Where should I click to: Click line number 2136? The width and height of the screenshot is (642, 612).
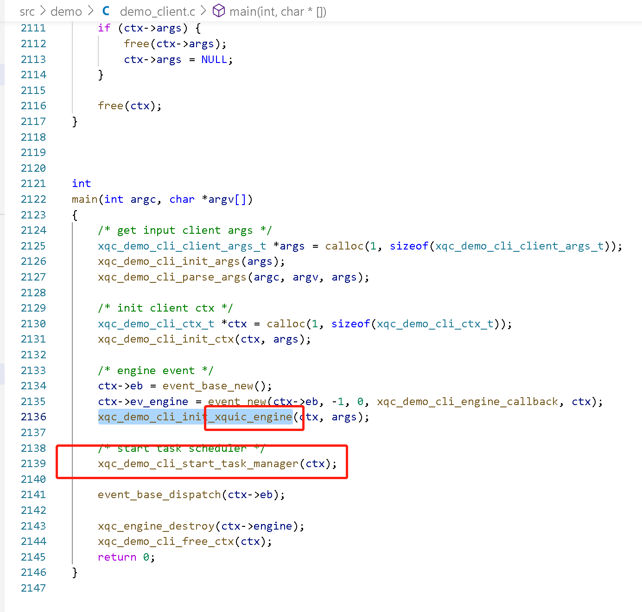tap(33, 417)
